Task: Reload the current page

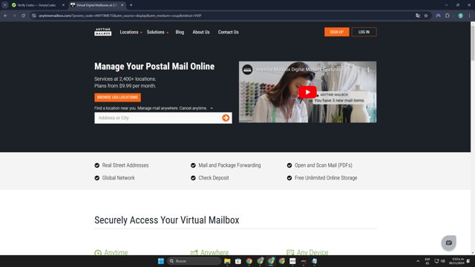Action: coord(23,16)
